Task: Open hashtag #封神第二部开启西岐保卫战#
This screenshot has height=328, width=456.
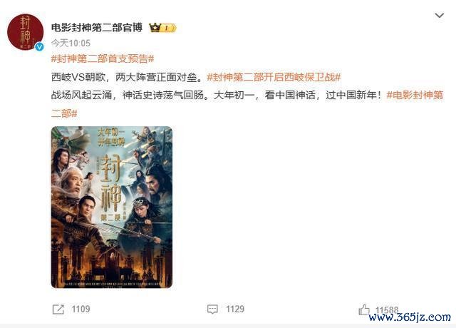Action: (x=274, y=78)
